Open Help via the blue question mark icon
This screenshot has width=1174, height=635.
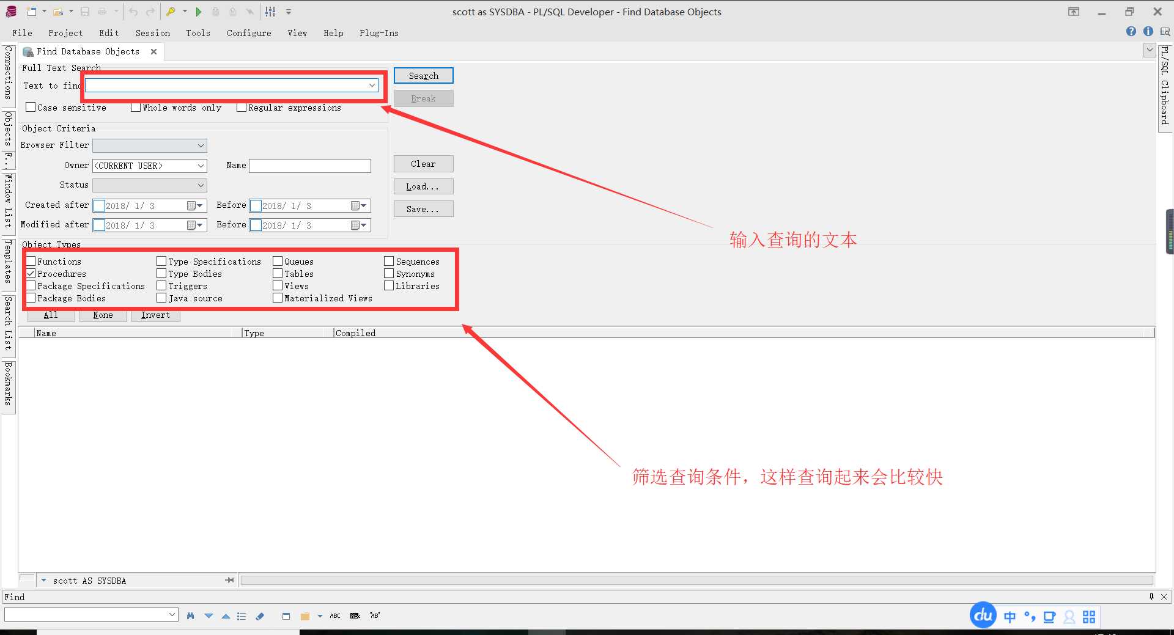point(1131,31)
